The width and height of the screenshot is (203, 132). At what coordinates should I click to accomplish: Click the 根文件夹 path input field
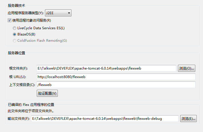click(106, 68)
